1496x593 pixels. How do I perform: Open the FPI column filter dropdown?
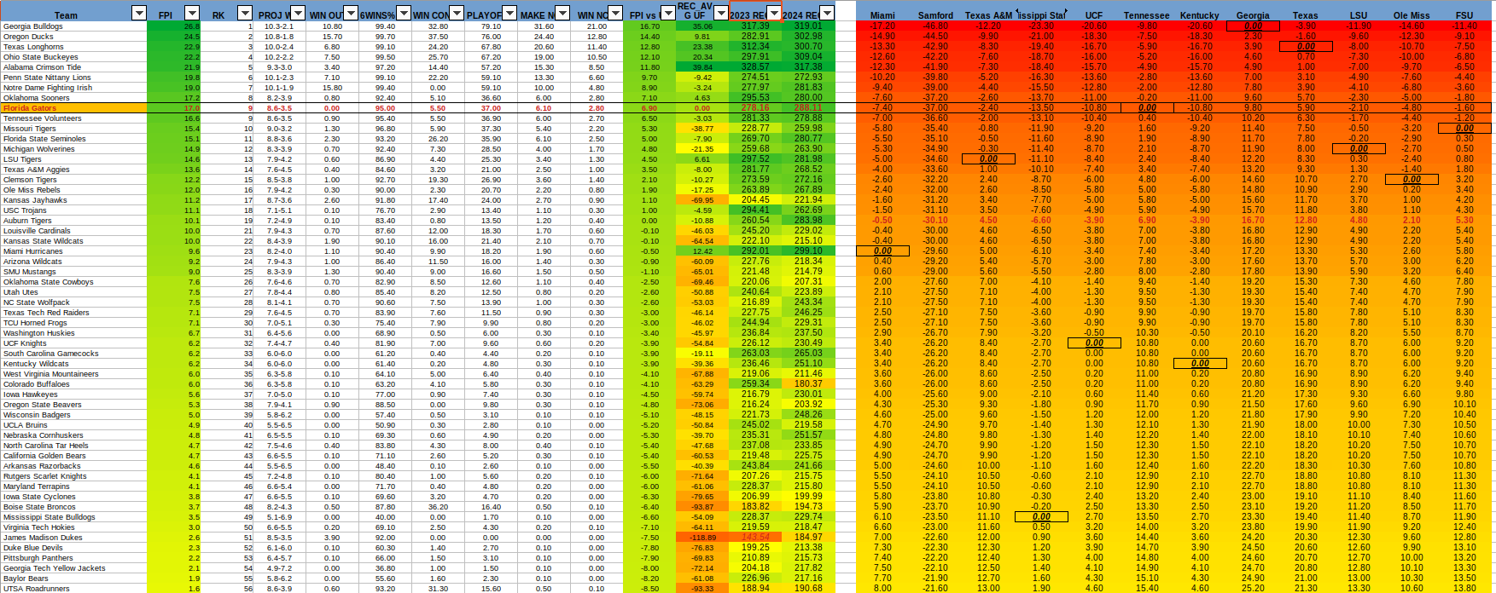(192, 14)
